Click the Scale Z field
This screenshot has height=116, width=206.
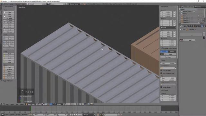coord(166,36)
